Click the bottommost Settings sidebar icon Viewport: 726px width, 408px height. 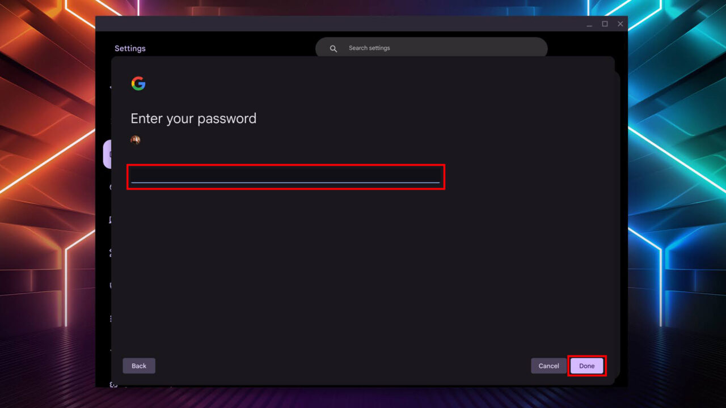pos(112,384)
